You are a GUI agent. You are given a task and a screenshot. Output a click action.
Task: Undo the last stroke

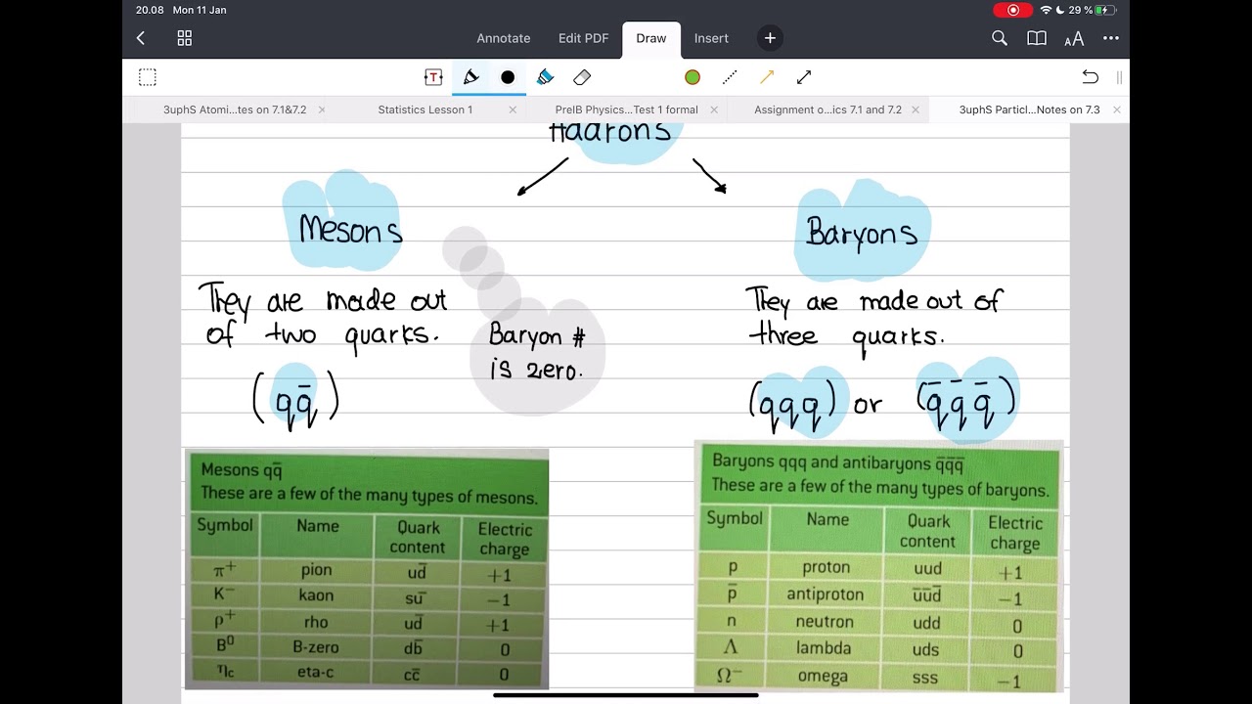click(x=1091, y=77)
